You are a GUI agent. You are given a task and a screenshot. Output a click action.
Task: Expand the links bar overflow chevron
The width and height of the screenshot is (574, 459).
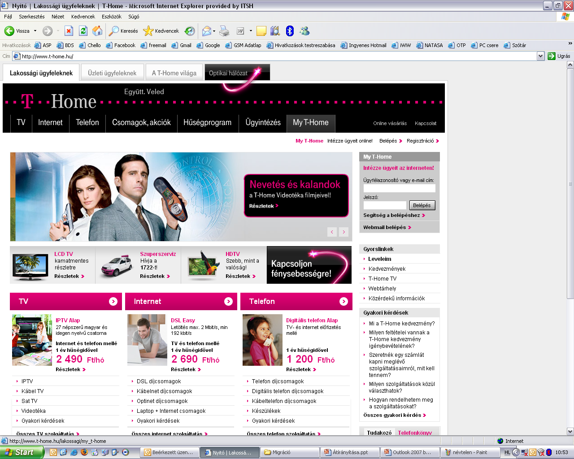tap(570, 43)
